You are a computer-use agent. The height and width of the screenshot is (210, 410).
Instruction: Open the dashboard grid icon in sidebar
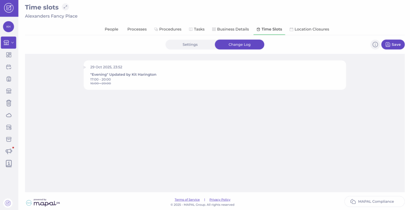[x=8, y=55]
